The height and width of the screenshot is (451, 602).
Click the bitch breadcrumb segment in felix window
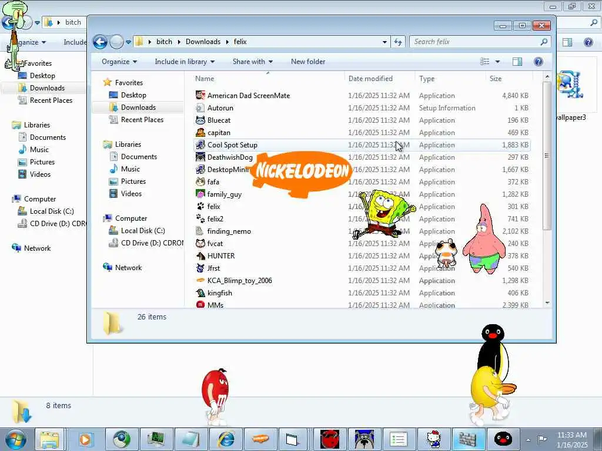164,42
